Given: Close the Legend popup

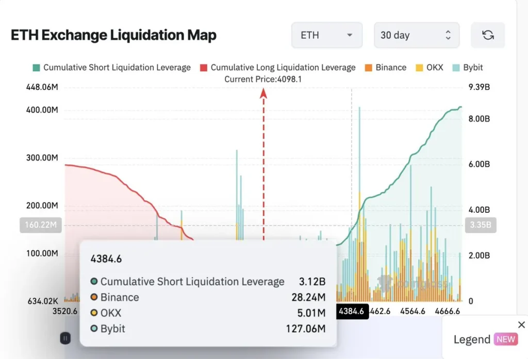Looking at the screenshot, I should coord(521,324).
